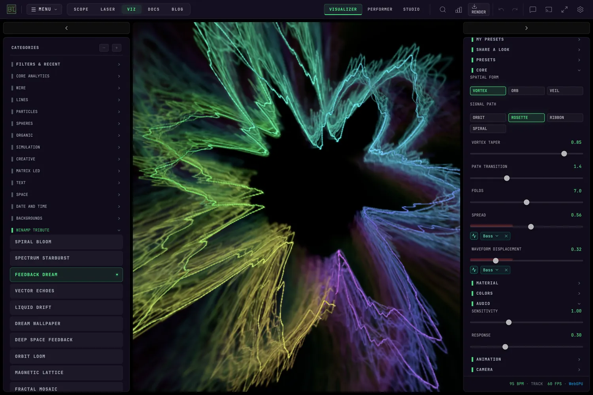This screenshot has width=593, height=395.
Task: Collapse the right panel with the forward chevron
Action: 526,28
